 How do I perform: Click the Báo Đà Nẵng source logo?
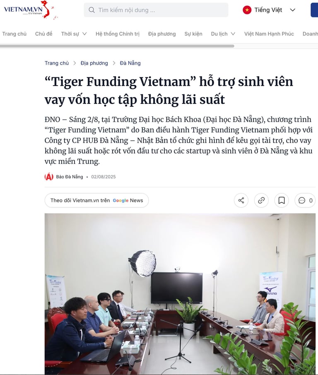tap(49, 177)
